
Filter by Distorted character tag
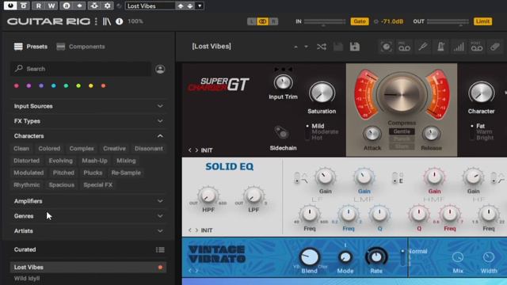click(26, 161)
